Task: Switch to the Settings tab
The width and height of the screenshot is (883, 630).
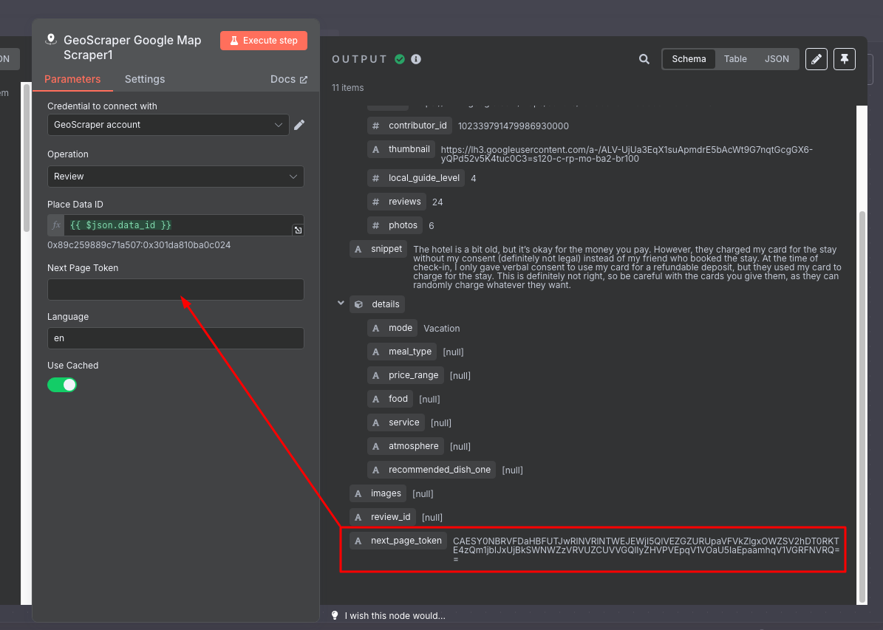Action: tap(145, 79)
